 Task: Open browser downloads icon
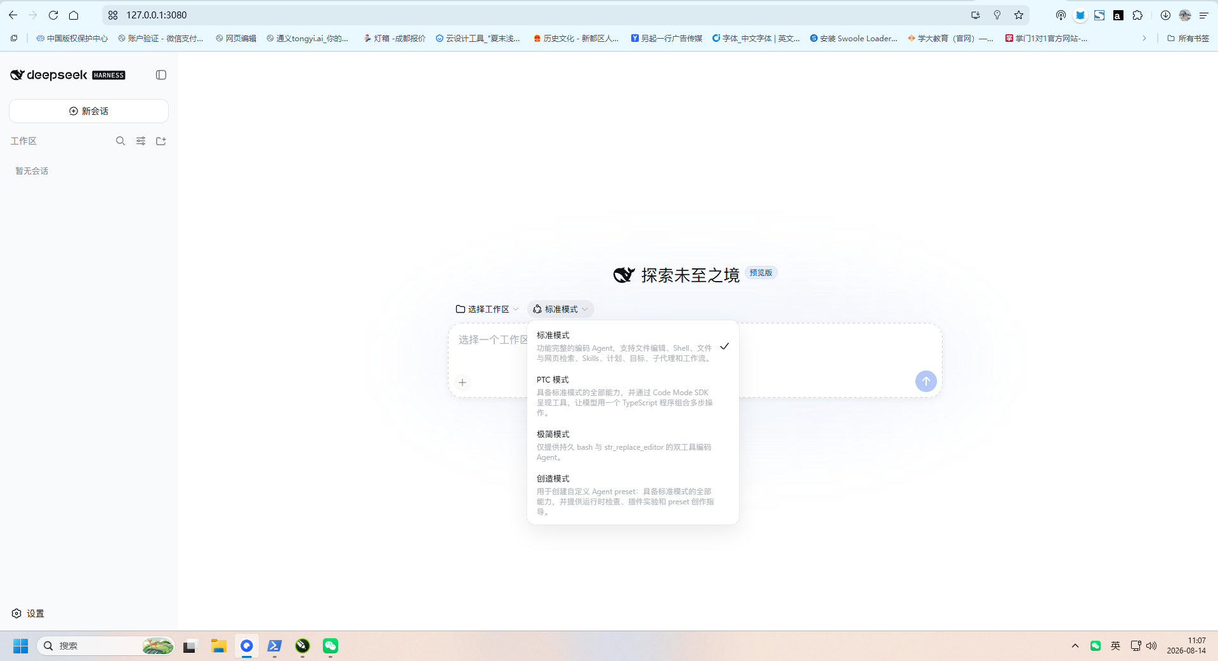(1165, 15)
